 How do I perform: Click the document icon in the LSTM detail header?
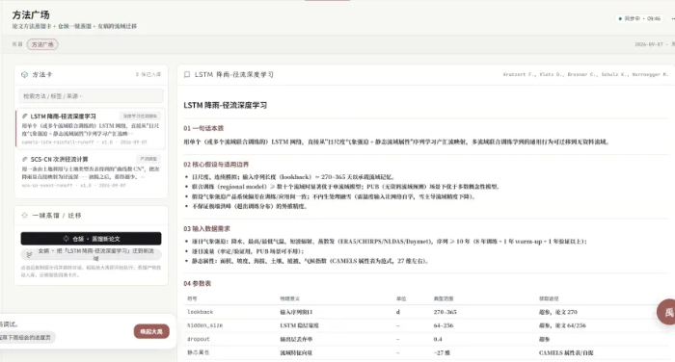tap(187, 75)
